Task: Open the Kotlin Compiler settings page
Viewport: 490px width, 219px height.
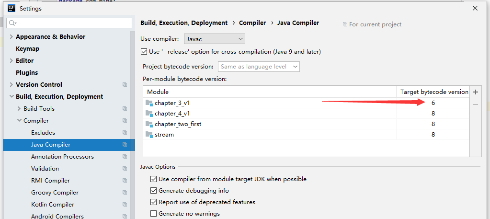Action: coord(52,205)
